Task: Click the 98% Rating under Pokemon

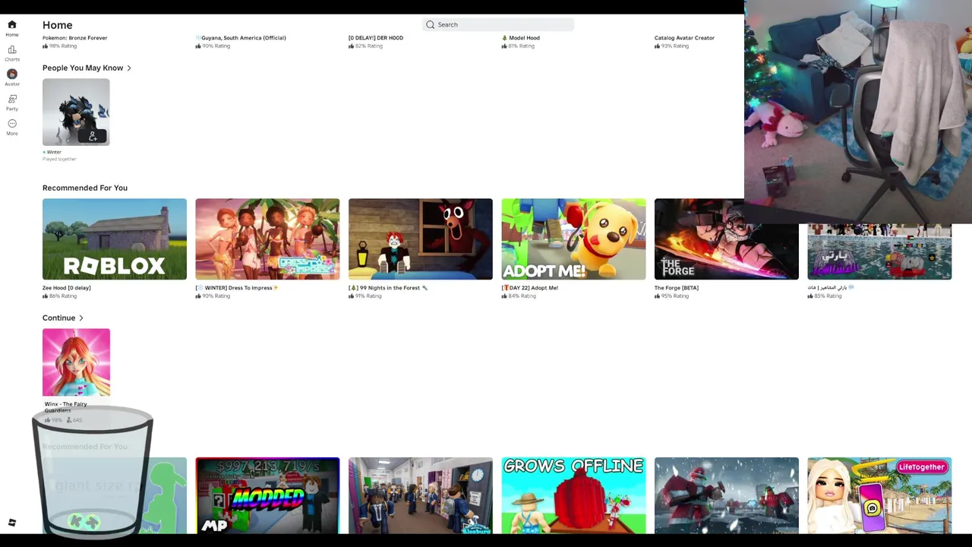Action: (60, 46)
